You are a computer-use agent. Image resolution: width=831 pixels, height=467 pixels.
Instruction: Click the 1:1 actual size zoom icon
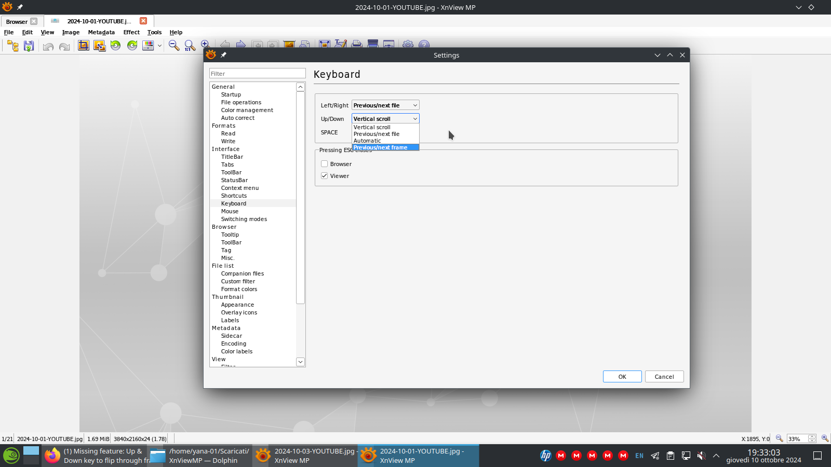click(x=190, y=46)
